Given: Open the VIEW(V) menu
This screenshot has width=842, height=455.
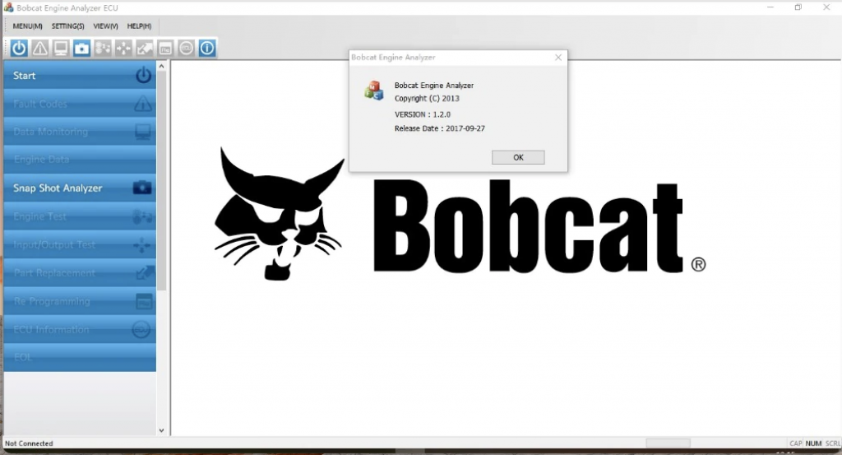Looking at the screenshot, I should (x=105, y=26).
